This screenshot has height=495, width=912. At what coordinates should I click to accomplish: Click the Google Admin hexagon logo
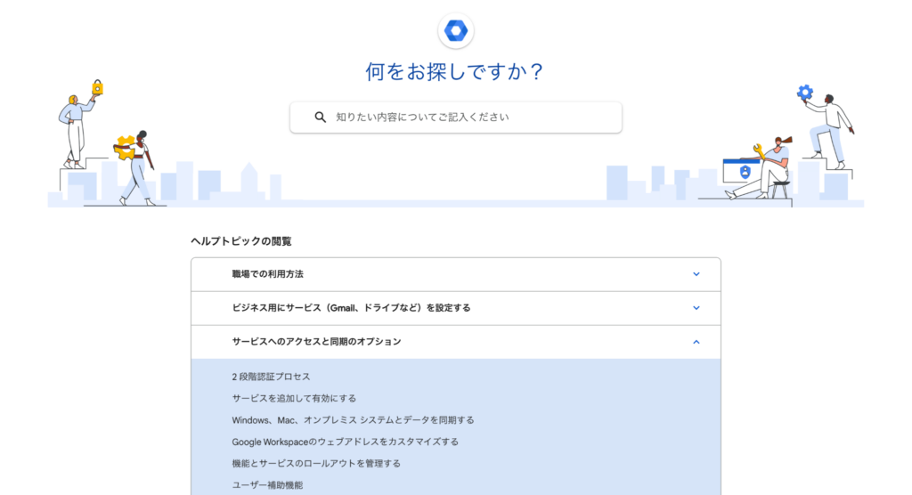coord(456,31)
